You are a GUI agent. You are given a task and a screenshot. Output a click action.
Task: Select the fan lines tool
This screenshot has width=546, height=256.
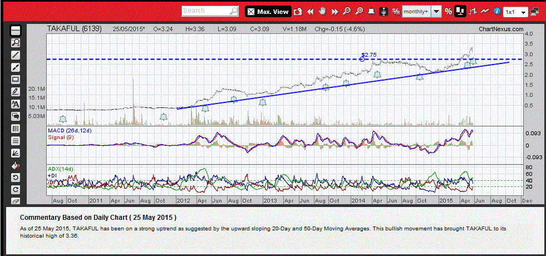click(16, 153)
